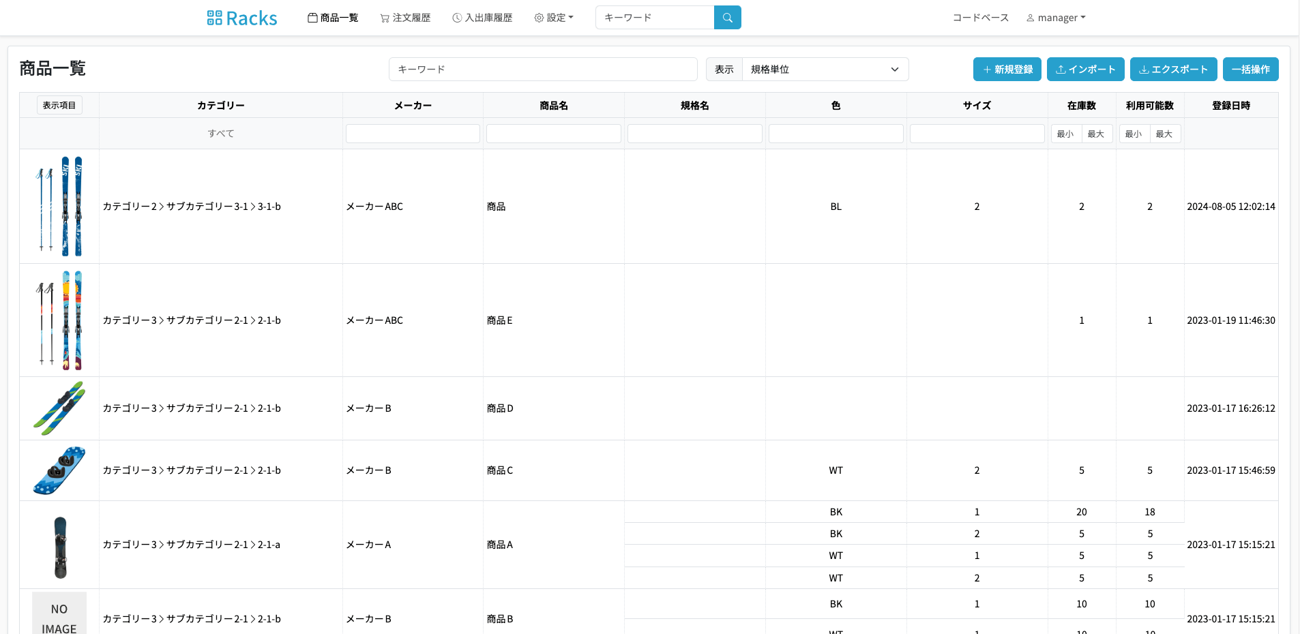Open 入出庫履歴 stock history page
The image size is (1300, 634).
pos(482,18)
